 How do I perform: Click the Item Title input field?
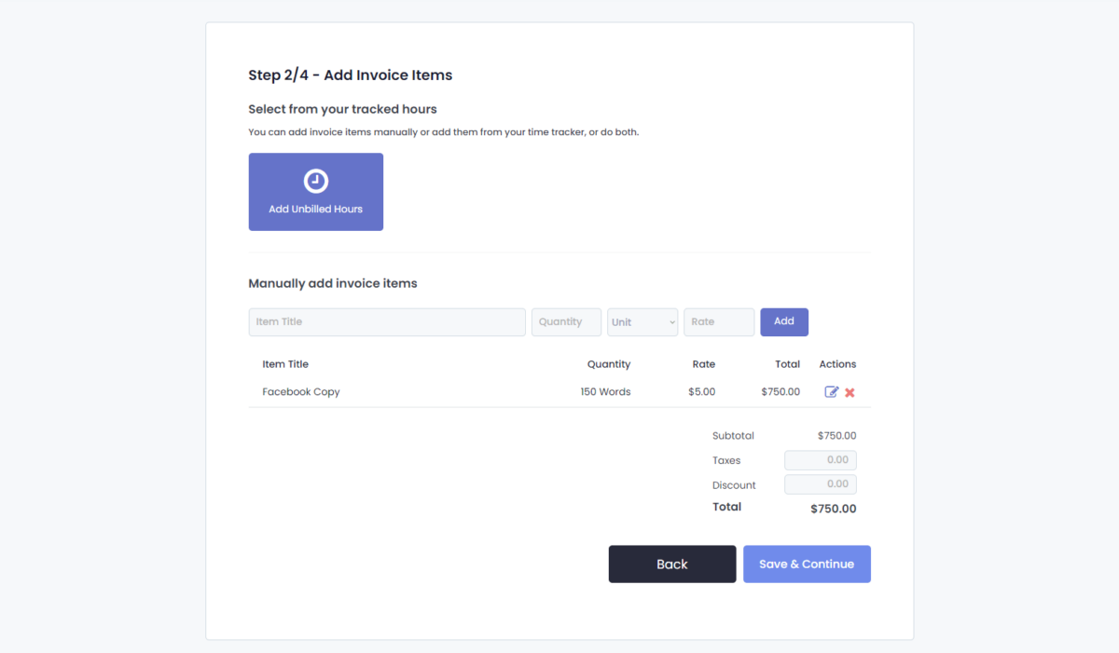[x=386, y=321]
